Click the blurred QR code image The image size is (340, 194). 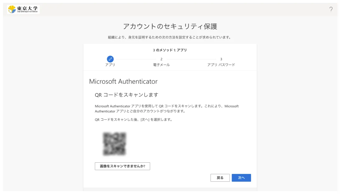115,144
